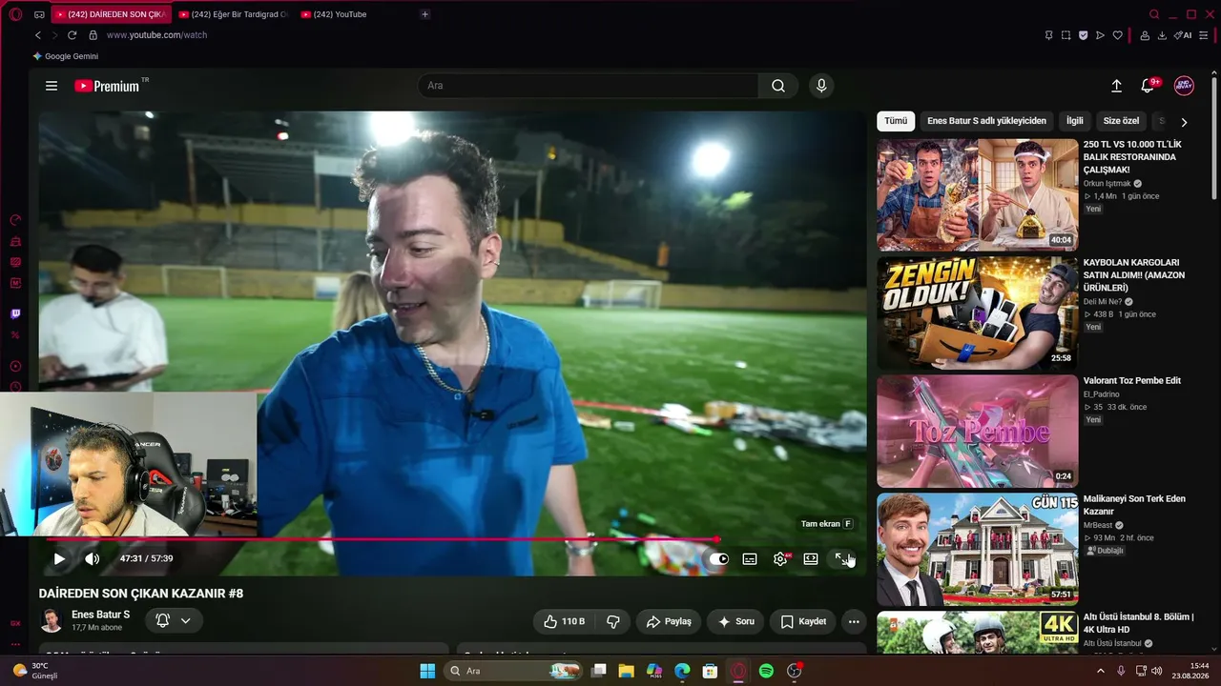Switch player to theater mode

coord(811,559)
